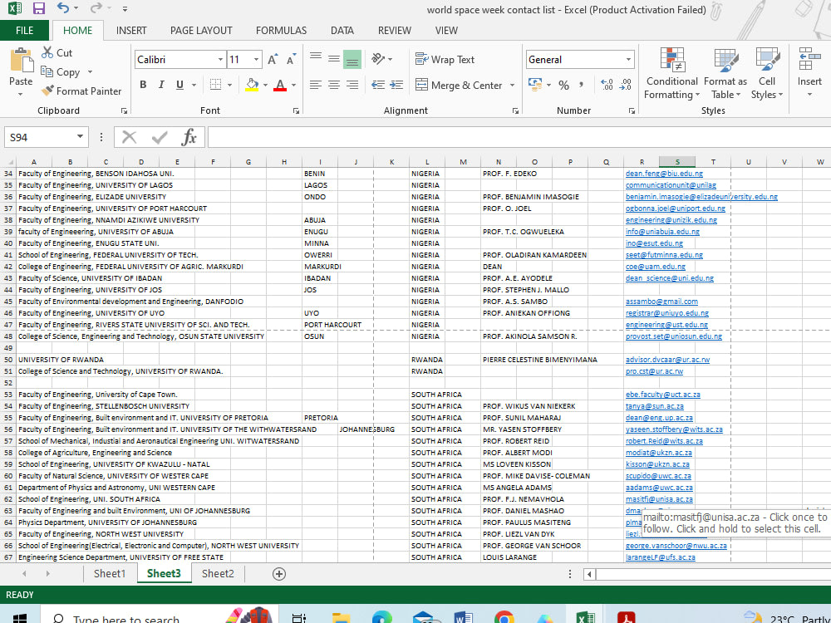
Task: Open the font size dropdown
Action: point(257,59)
